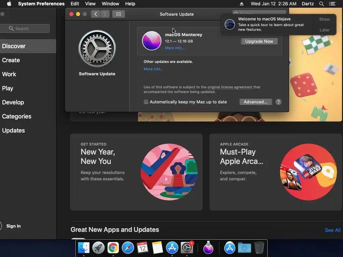343x257 pixels.
Task: Open the Downloads folder in Dock
Action: [244, 248]
